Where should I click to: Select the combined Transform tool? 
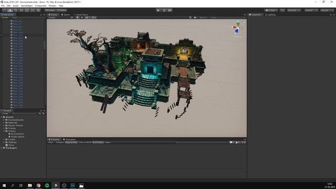coord(33,10)
